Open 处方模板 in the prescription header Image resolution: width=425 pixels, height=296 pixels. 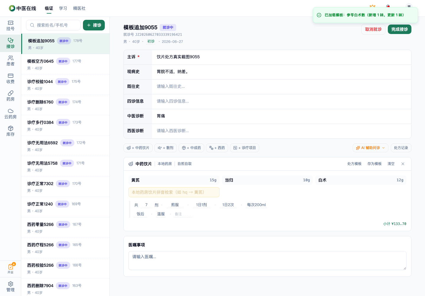354,164
